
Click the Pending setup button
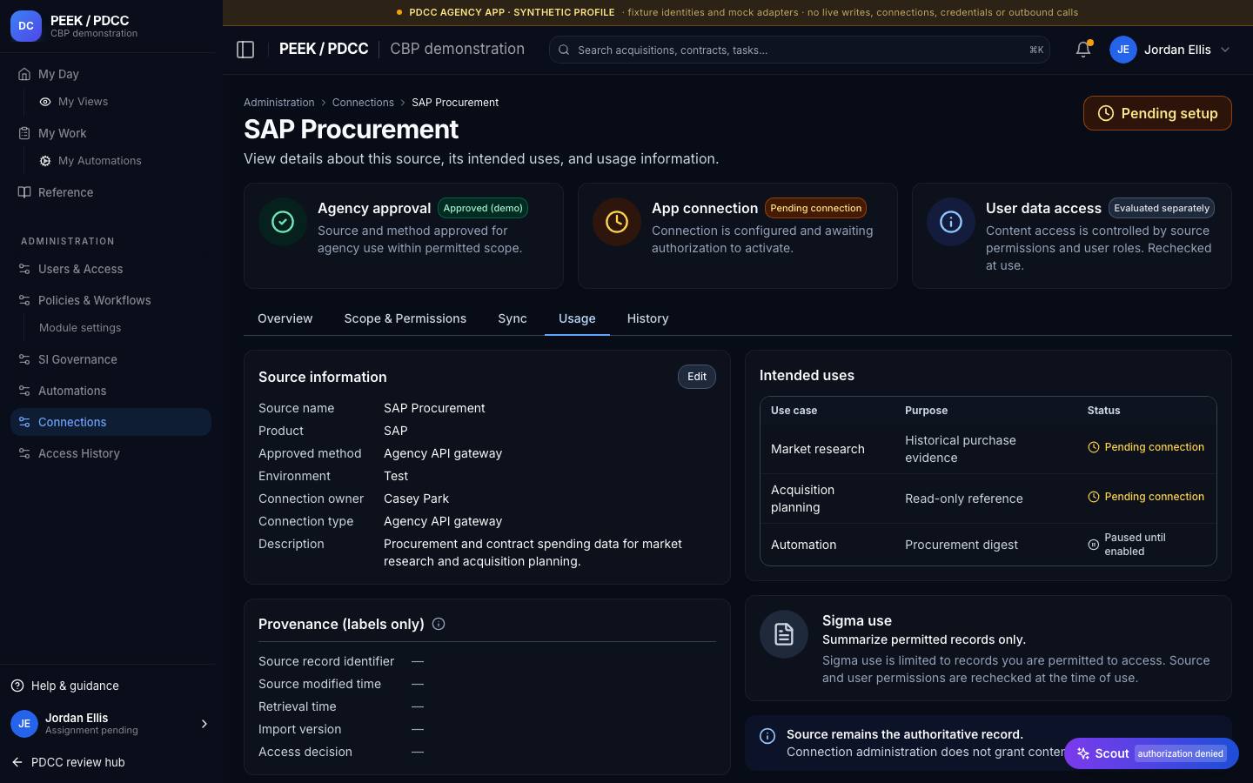1157,113
